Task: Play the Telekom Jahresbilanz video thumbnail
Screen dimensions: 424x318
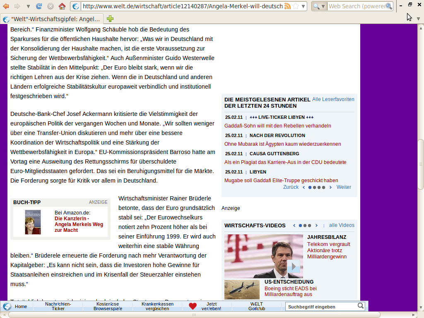Action: (x=264, y=256)
